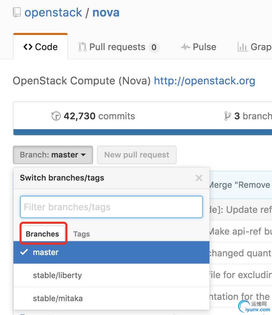Click the Branch dropdown caret arrow
272x315 pixels.
[x=83, y=155]
